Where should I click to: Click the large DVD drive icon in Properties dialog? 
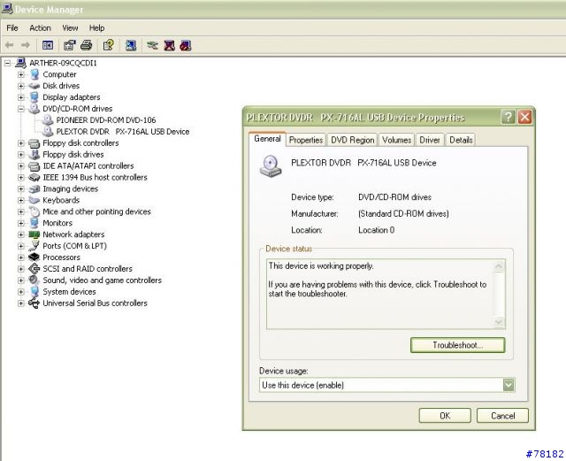pos(271,165)
